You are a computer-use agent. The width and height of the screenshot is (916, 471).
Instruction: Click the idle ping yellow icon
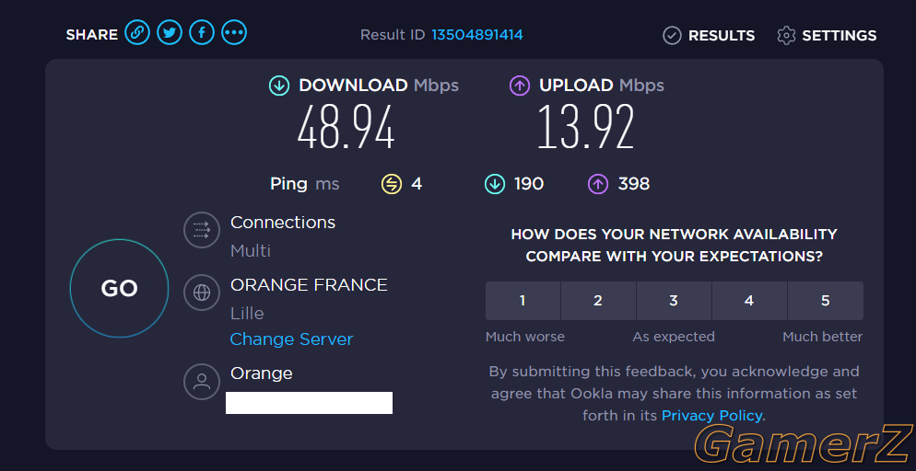pyautogui.click(x=392, y=185)
